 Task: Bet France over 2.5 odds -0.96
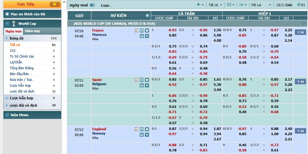[x=203, y=30]
